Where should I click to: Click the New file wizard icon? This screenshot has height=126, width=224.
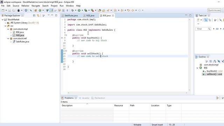coord(3,10)
